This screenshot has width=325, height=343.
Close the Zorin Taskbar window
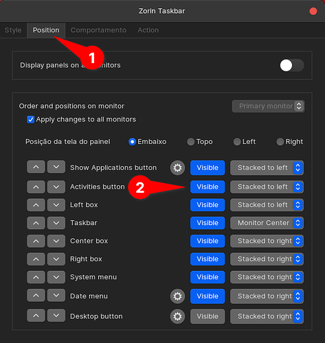coord(313,11)
